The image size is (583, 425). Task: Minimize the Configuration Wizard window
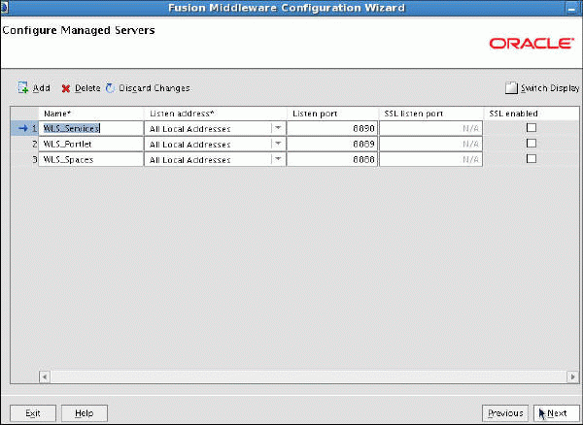coord(572,9)
